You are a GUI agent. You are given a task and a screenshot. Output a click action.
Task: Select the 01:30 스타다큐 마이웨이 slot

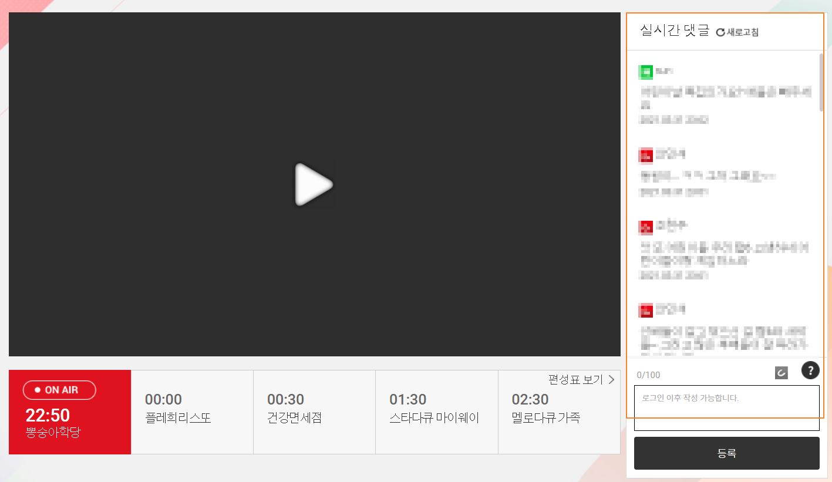pos(436,412)
